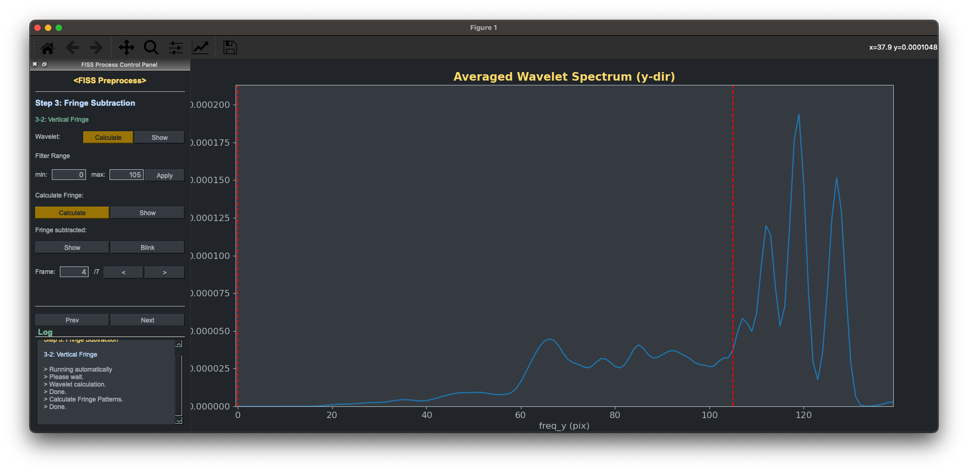Show the fringe subtracted image

pos(72,247)
